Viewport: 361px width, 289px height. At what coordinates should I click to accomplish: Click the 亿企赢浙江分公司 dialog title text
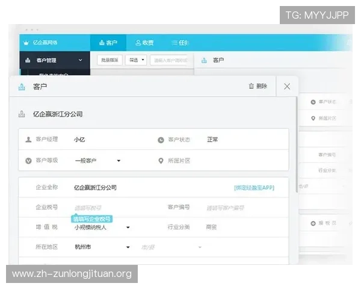58,114
